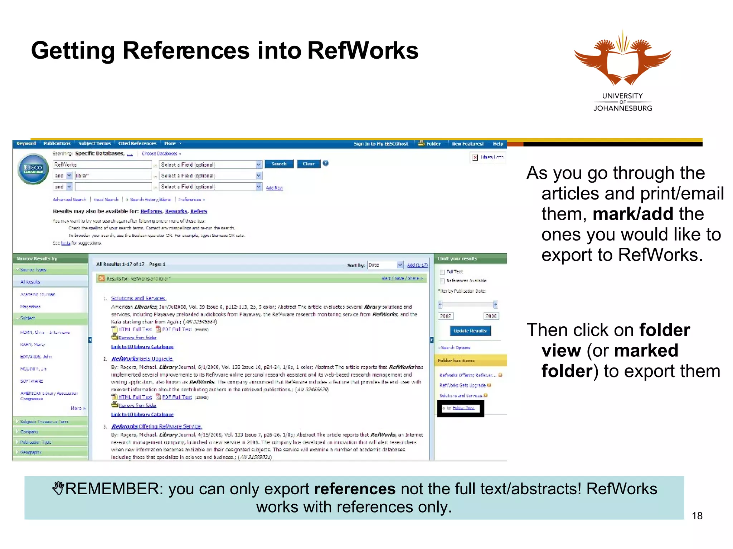The width and height of the screenshot is (733, 549).
Task: Click the first search box containing RefWorks
Action: pos(103,164)
